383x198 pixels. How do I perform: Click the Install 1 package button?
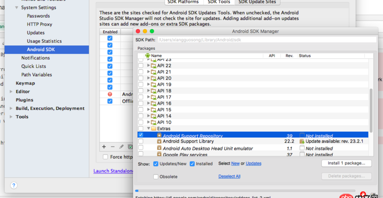coord(346,163)
